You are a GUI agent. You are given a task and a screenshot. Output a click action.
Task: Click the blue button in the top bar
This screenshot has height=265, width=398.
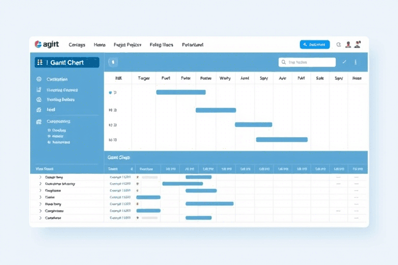coord(315,45)
